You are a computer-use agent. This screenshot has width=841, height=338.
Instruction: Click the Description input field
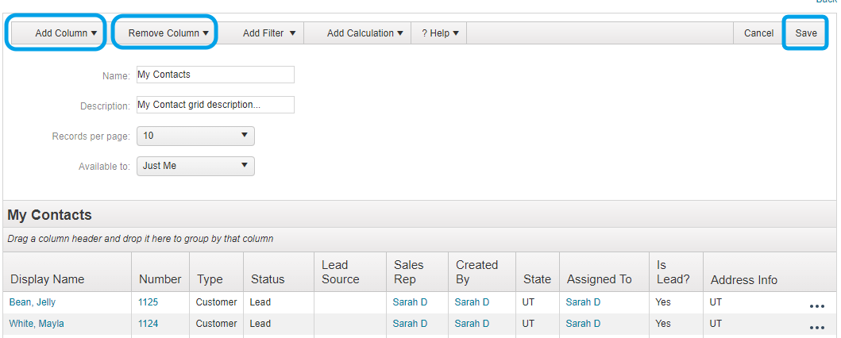[215, 105]
